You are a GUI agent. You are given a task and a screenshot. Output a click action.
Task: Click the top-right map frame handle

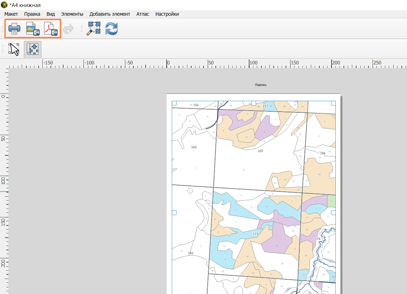pyautogui.click(x=333, y=103)
